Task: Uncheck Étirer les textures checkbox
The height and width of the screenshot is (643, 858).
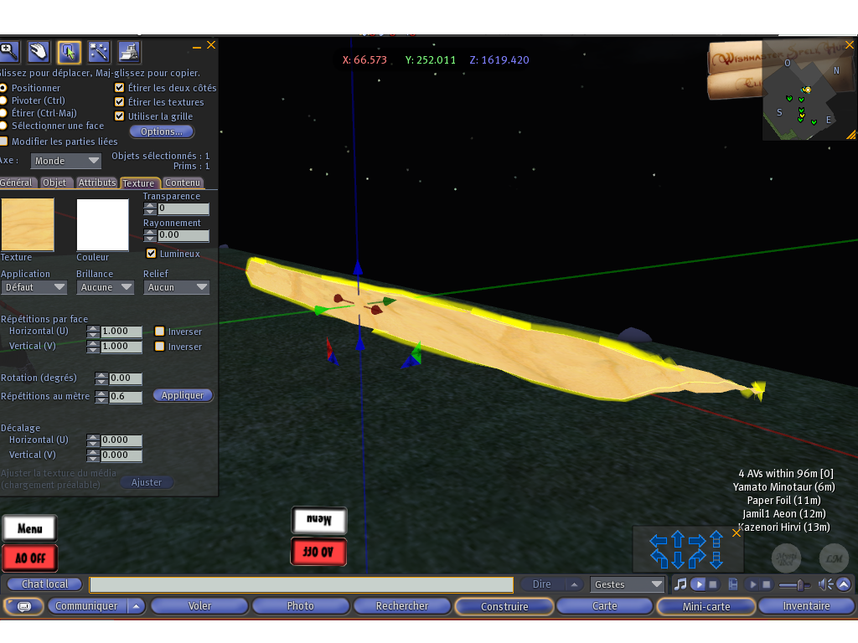Action: [119, 102]
